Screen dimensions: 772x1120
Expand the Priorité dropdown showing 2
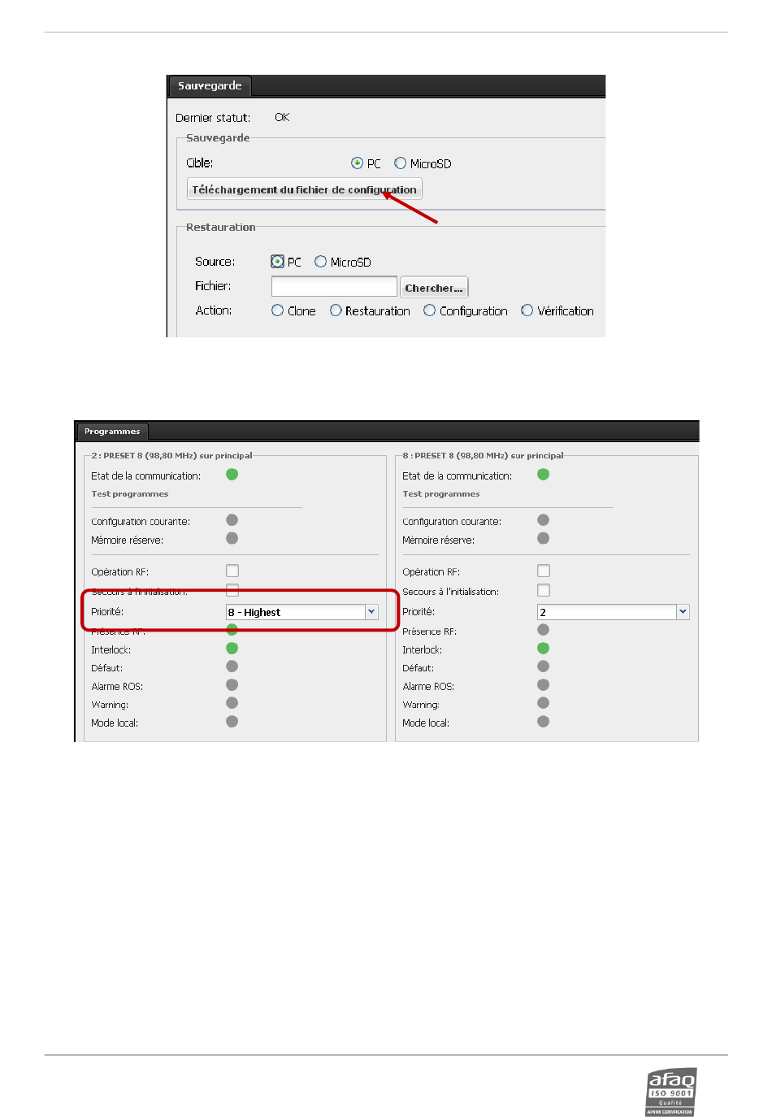point(683,612)
